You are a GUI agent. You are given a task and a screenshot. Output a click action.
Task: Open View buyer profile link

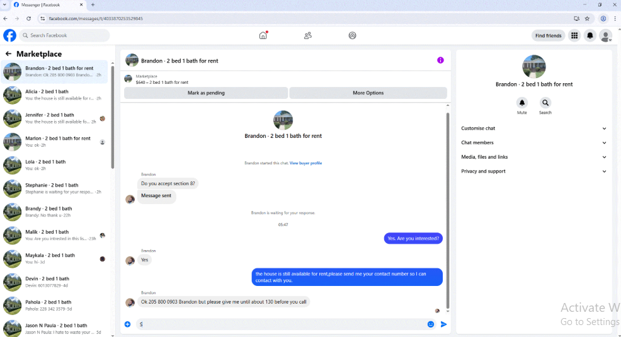305,163
